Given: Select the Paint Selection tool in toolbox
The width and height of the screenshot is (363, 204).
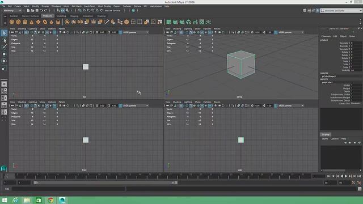Looking at the screenshot, I should click(4, 47).
